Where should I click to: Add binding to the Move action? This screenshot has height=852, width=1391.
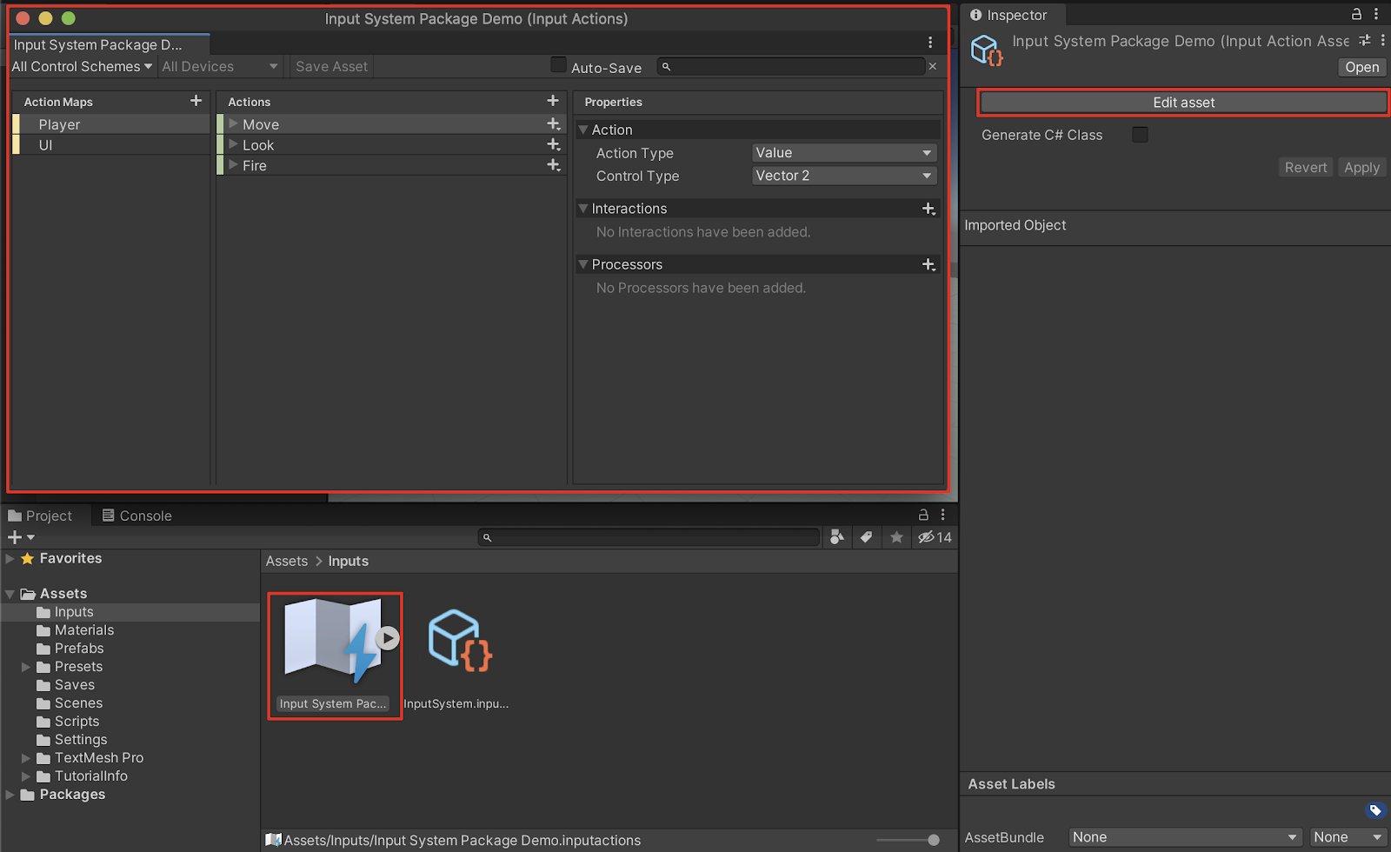[553, 124]
